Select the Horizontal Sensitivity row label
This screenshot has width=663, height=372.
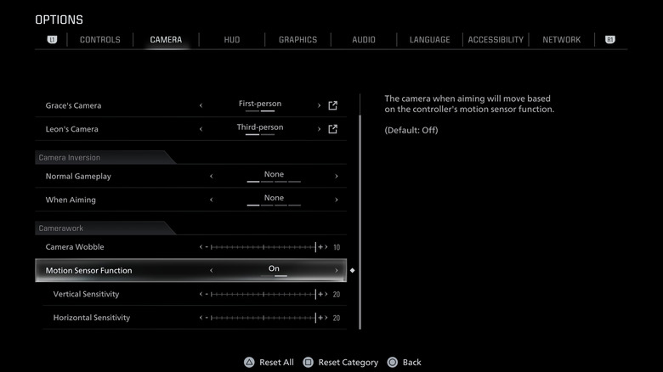pyautogui.click(x=92, y=318)
